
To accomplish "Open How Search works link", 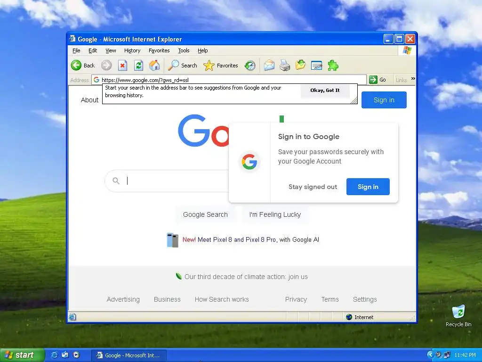I will click(222, 299).
